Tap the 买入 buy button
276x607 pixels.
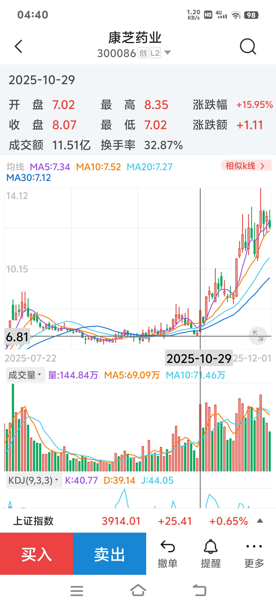pos(37,554)
